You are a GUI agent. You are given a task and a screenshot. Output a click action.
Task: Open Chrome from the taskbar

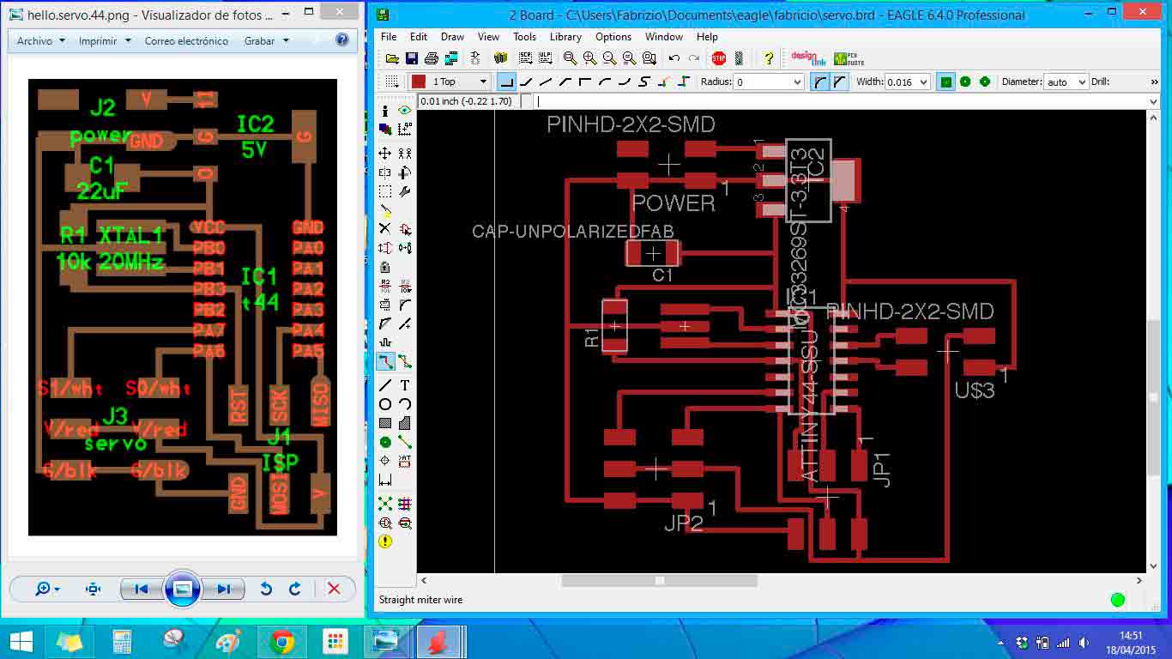point(282,641)
